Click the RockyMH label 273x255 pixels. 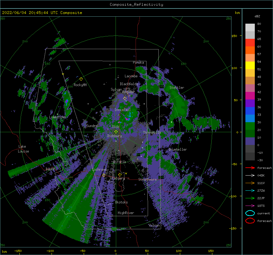pyautogui.click(x=80, y=85)
